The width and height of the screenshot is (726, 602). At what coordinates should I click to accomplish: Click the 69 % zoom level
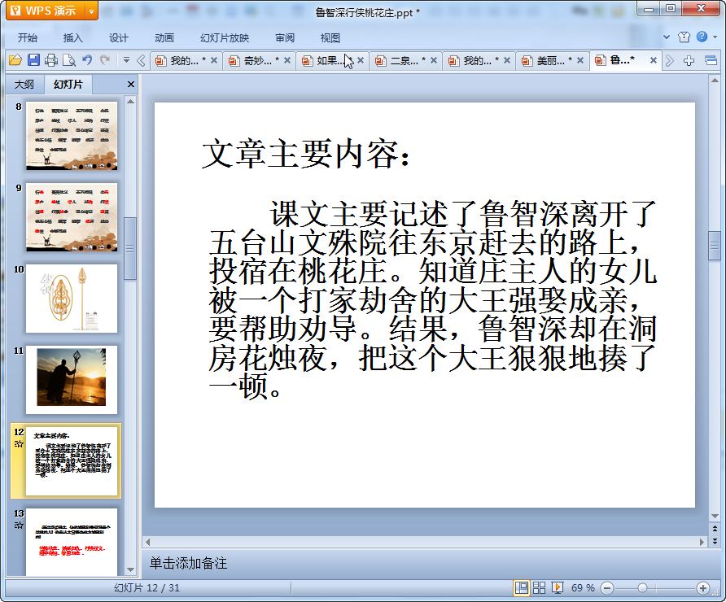[583, 588]
